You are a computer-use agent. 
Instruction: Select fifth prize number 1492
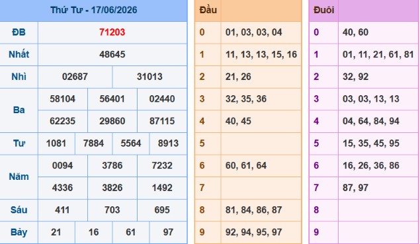coord(162,188)
